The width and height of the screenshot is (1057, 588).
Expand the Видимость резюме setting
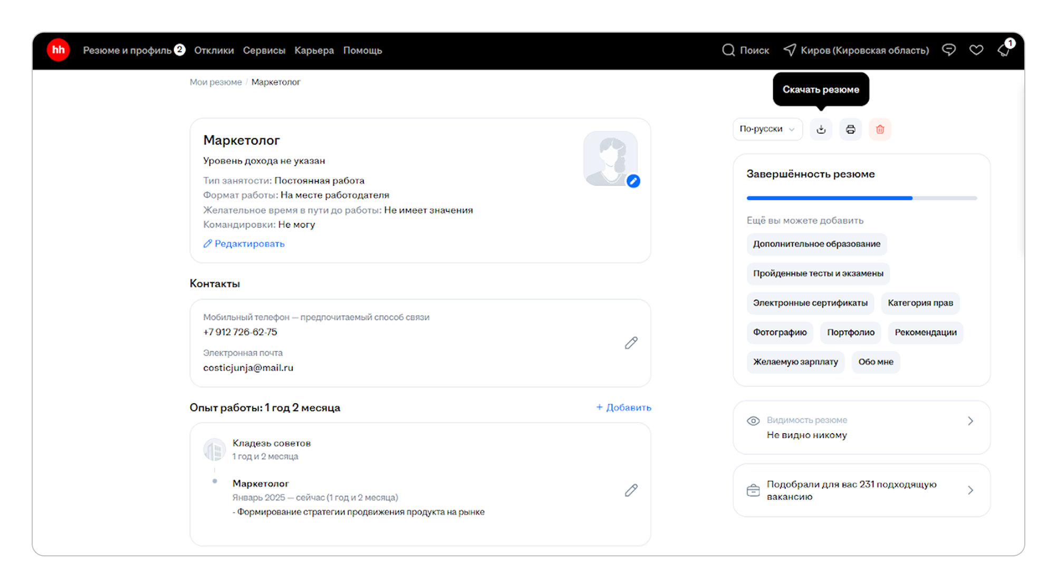click(x=969, y=421)
